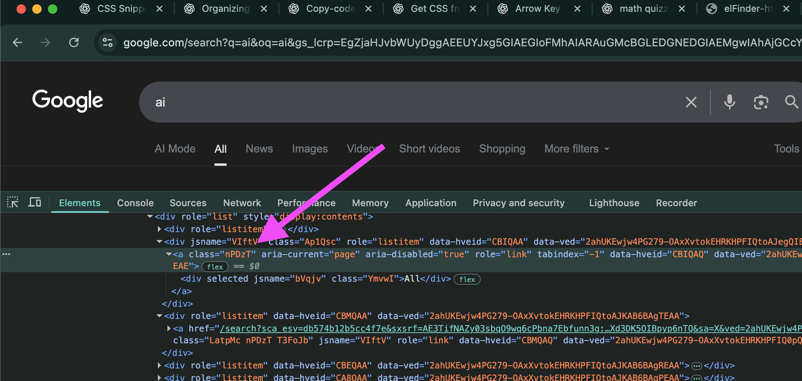Select the News search filter
Screen dimensions: 802x381
point(259,149)
